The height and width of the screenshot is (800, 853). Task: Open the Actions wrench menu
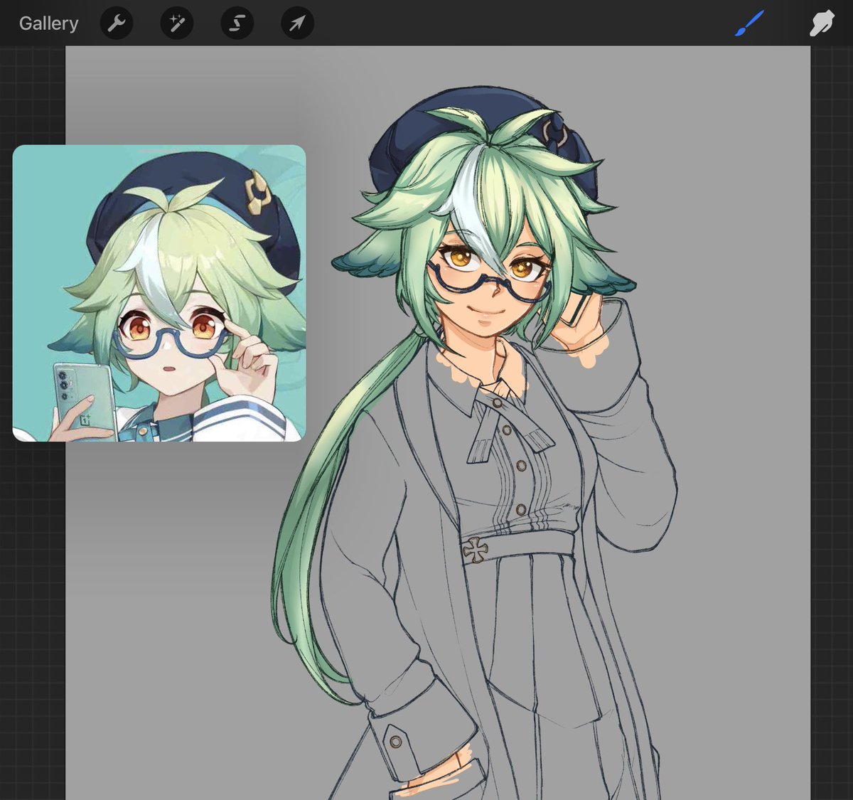[x=117, y=23]
